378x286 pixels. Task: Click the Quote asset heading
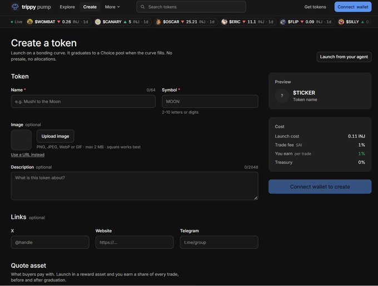pyautogui.click(x=28, y=265)
